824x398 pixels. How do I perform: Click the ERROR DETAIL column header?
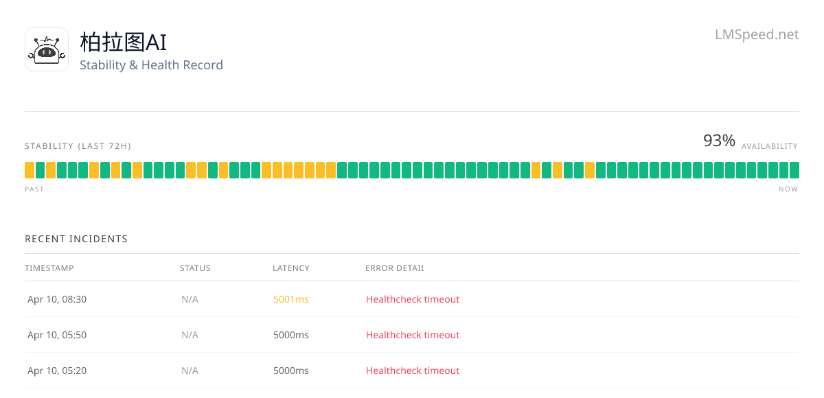click(395, 268)
